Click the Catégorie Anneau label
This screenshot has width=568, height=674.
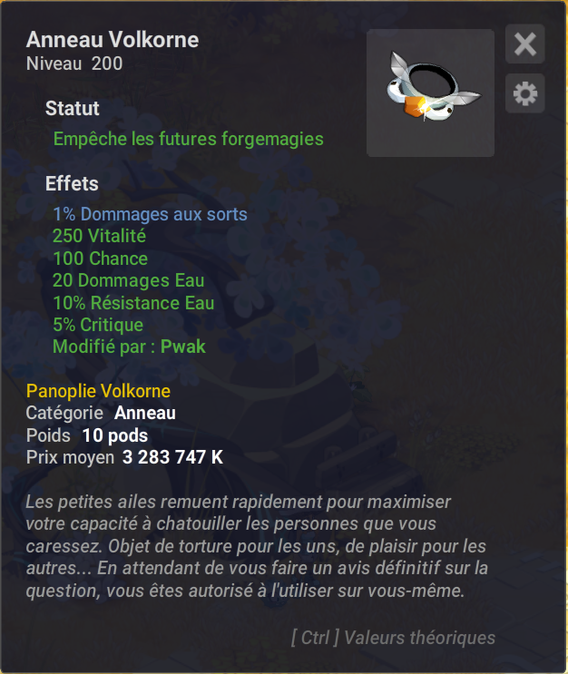pyautogui.click(x=101, y=413)
